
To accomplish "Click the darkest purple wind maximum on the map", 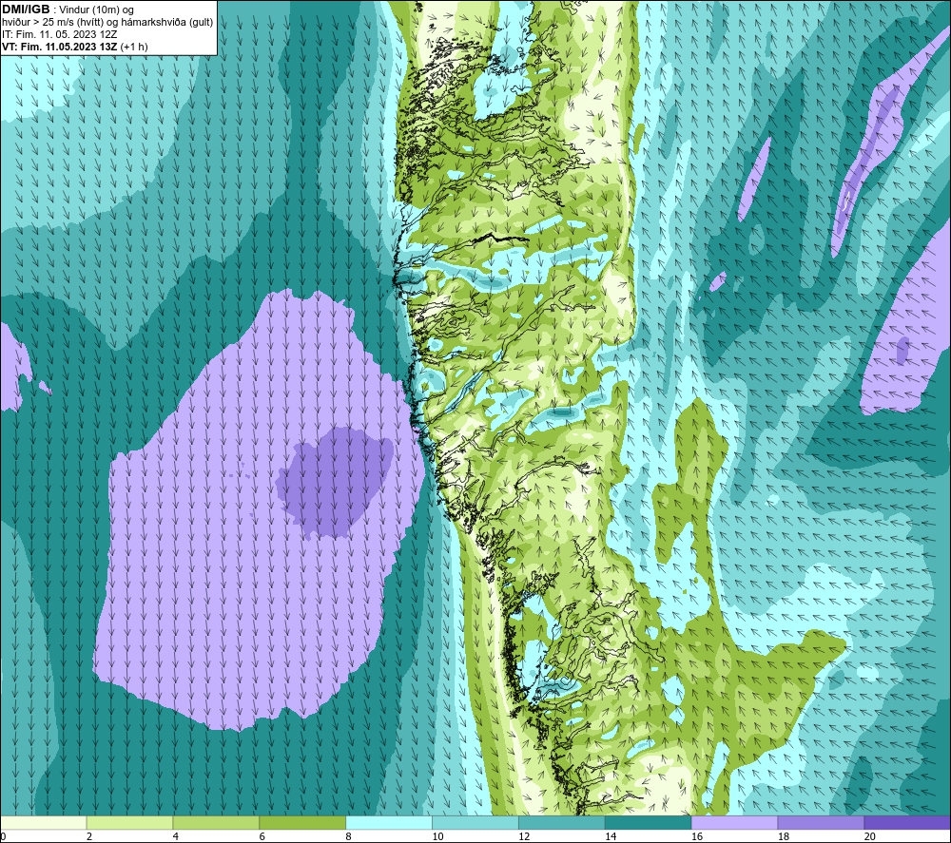I will 334,481.
